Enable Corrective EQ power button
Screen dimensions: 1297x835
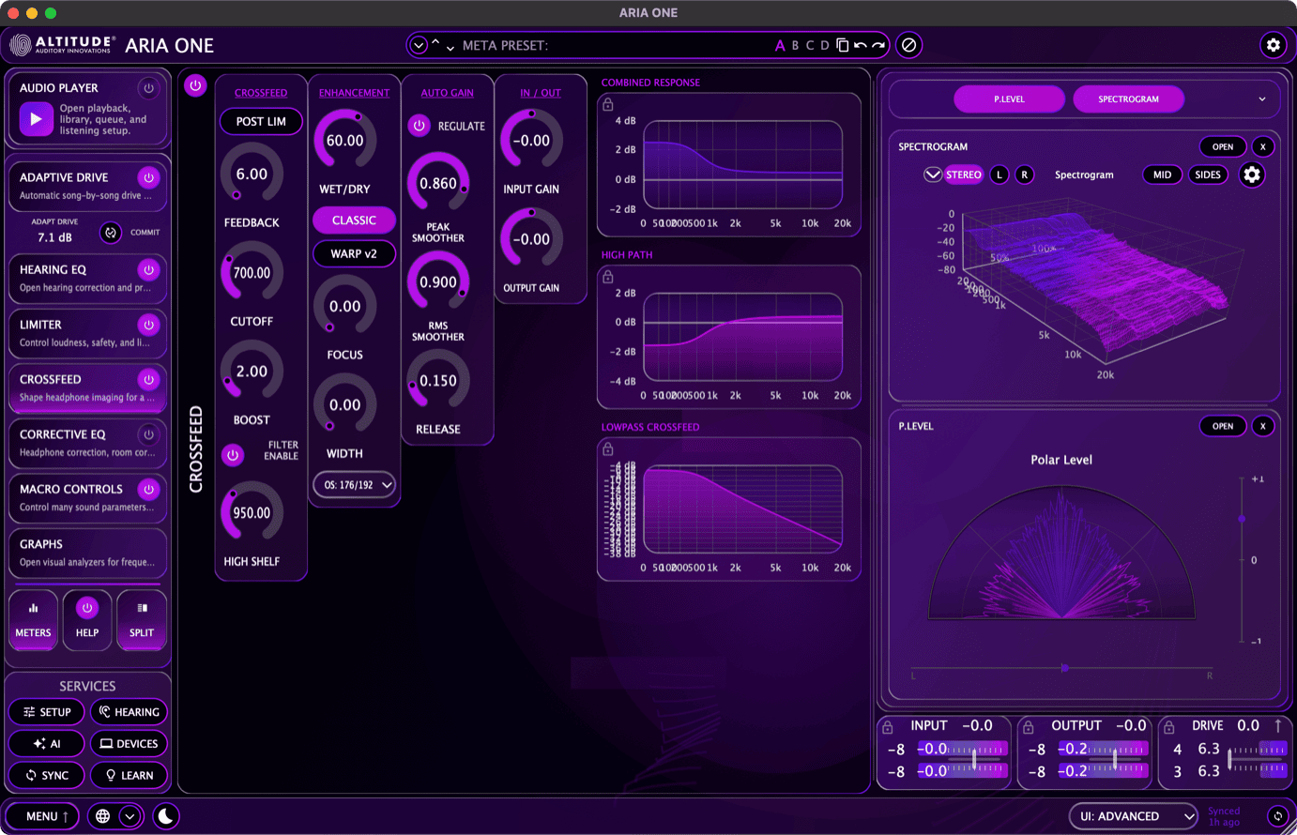point(148,434)
